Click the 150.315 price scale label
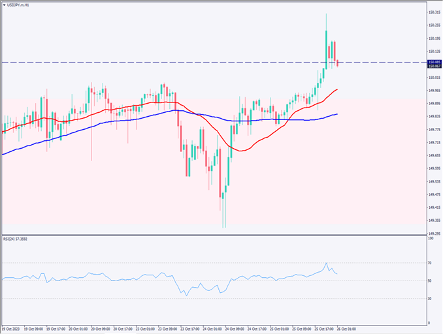 pos(433,12)
